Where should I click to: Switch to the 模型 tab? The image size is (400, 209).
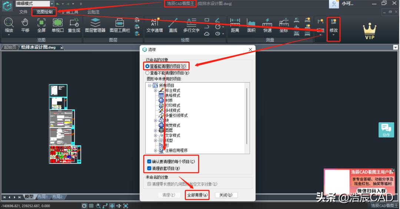click(x=29, y=197)
